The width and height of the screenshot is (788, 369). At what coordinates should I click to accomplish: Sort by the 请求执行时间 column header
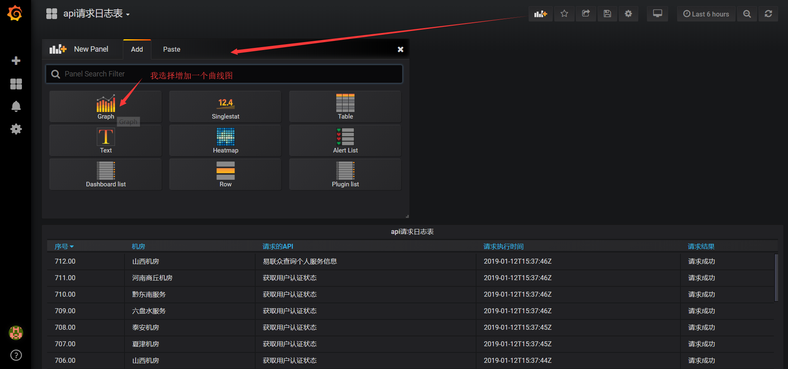coord(503,247)
